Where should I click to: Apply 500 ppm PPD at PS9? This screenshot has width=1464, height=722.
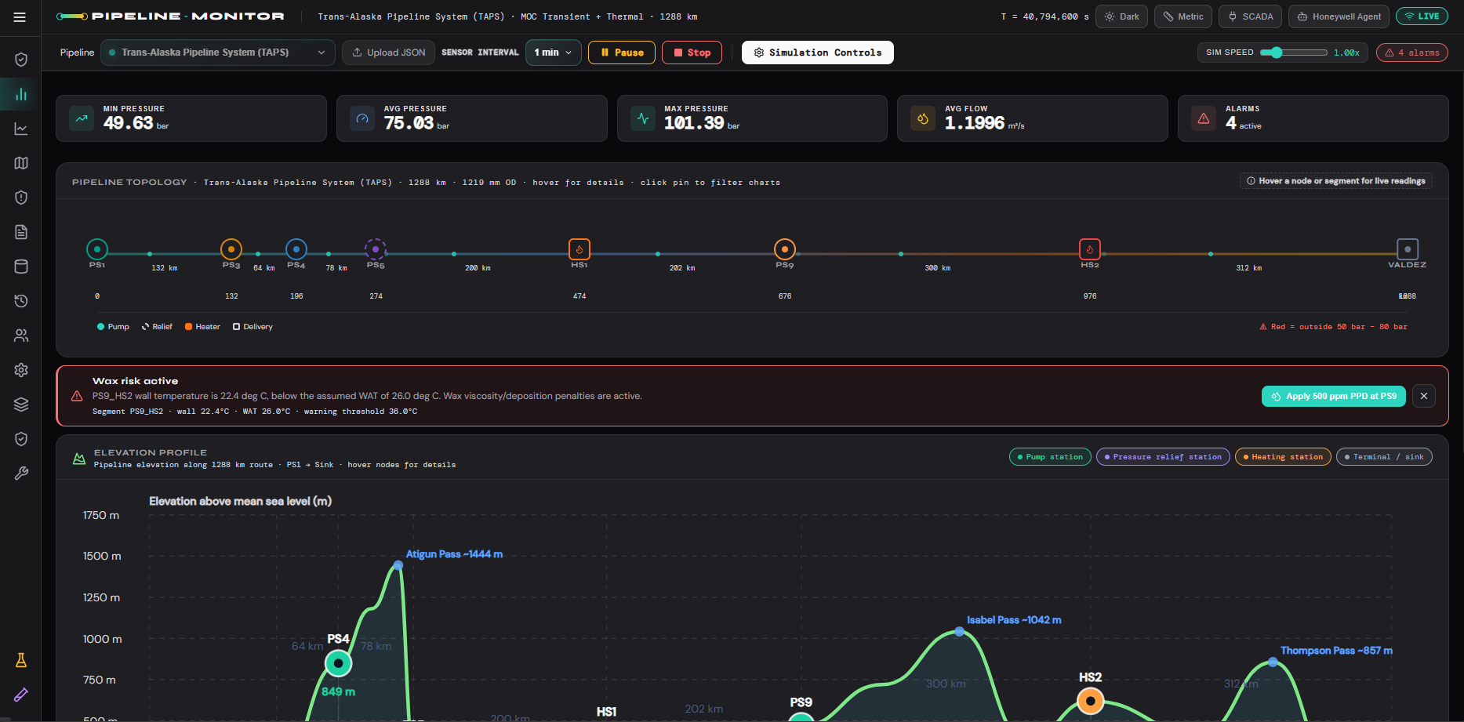1334,396
